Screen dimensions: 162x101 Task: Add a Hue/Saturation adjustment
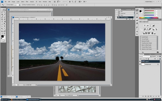pyautogui.click(x=145, y=29)
